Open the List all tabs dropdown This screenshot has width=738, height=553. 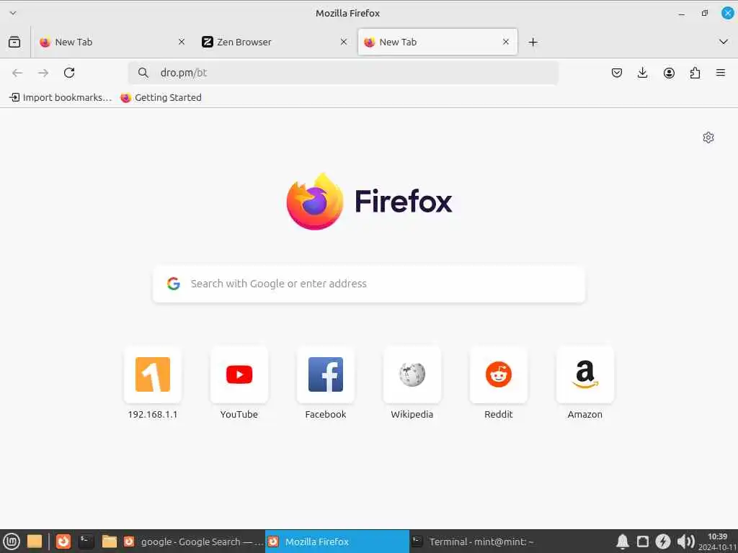(x=724, y=42)
